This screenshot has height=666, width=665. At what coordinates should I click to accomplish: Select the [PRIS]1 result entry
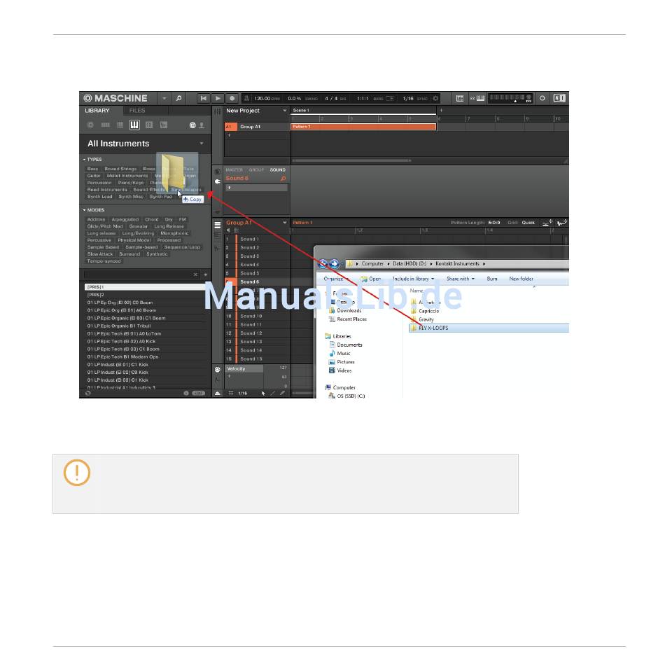point(144,287)
